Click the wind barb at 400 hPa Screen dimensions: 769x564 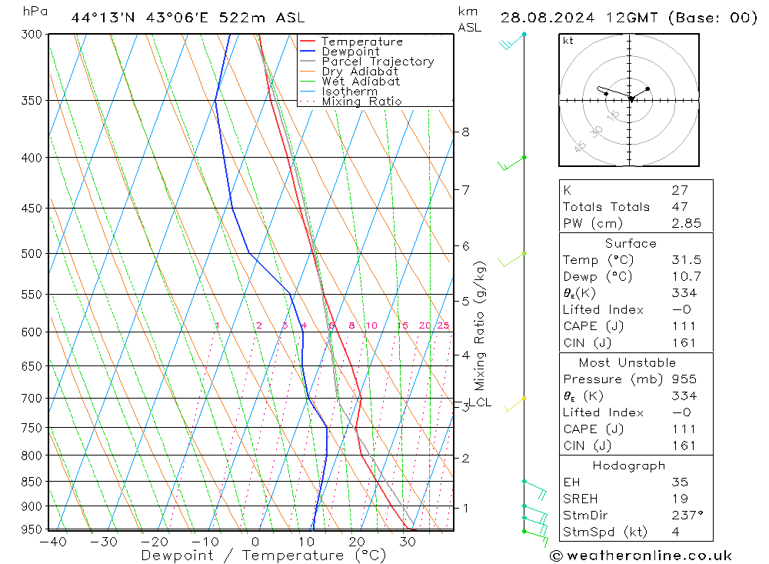(x=511, y=163)
